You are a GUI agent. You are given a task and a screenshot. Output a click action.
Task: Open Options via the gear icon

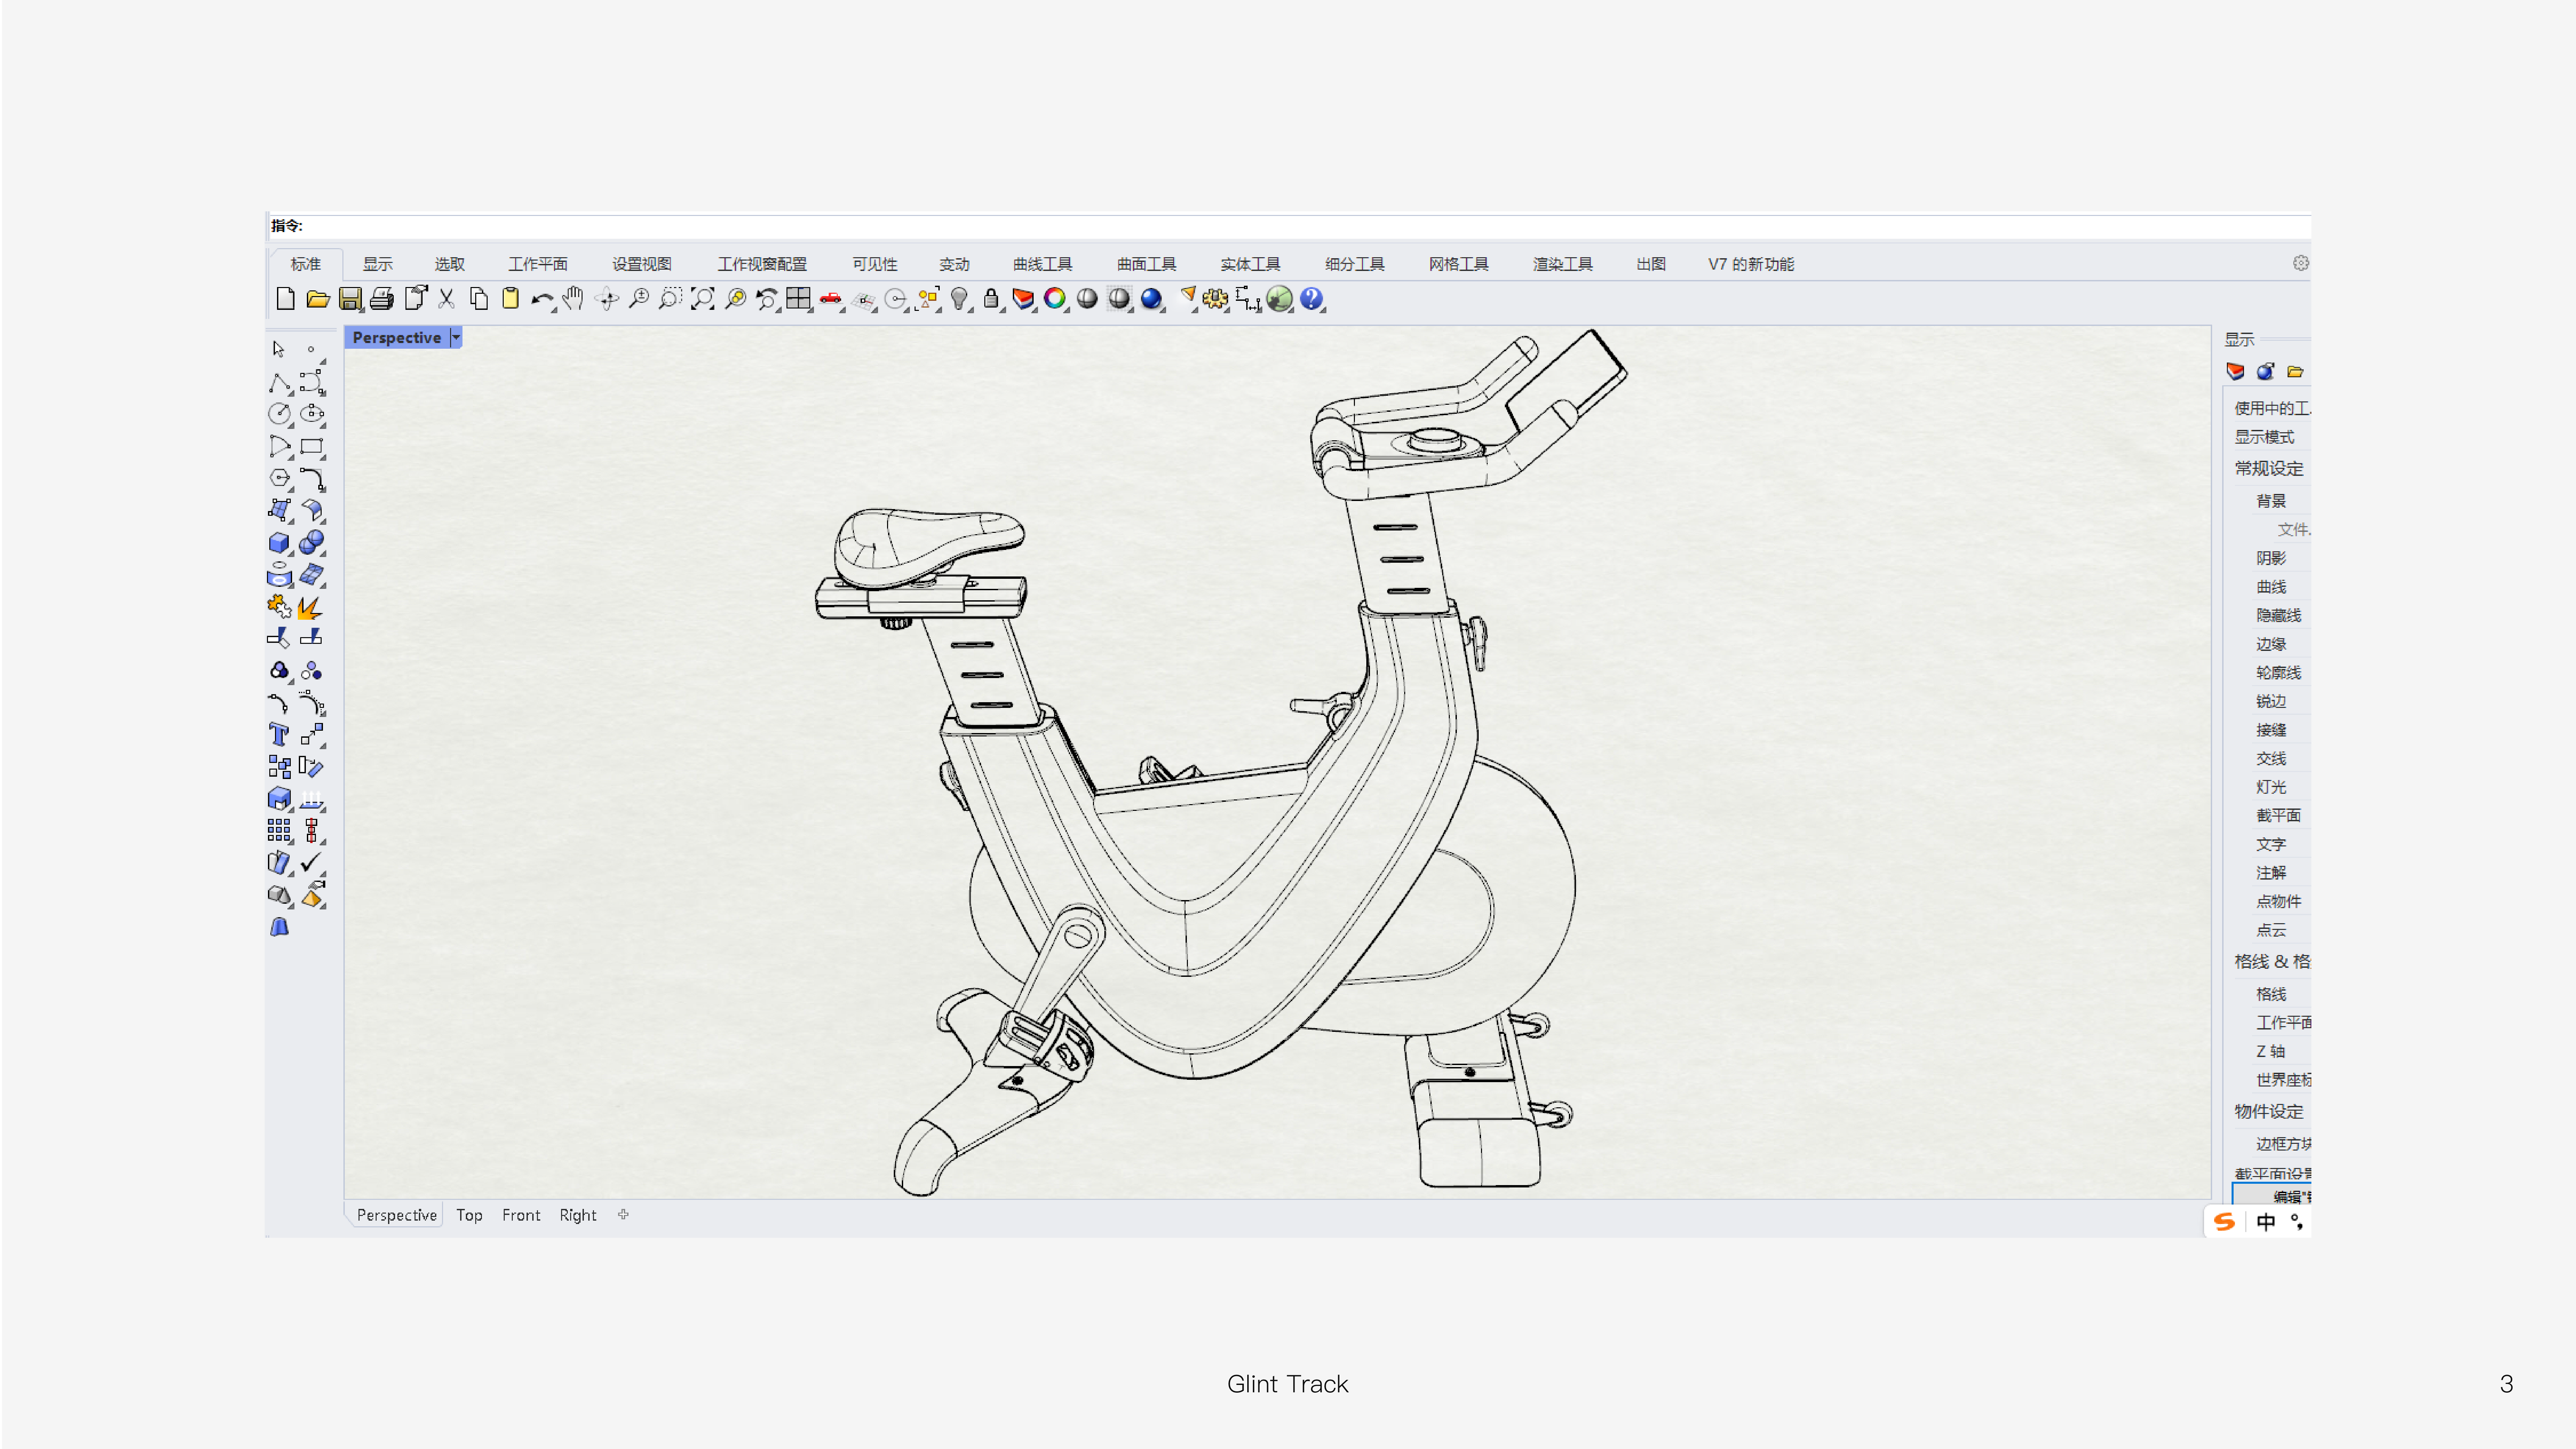click(x=1215, y=299)
